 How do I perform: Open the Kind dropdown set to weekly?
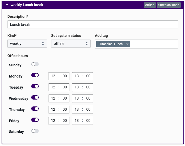click(27, 44)
